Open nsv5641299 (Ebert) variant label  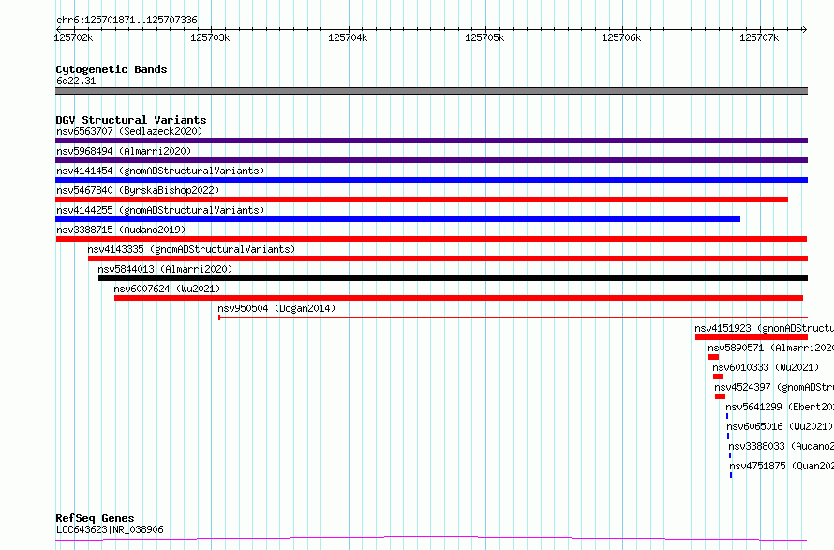pyautogui.click(x=780, y=407)
